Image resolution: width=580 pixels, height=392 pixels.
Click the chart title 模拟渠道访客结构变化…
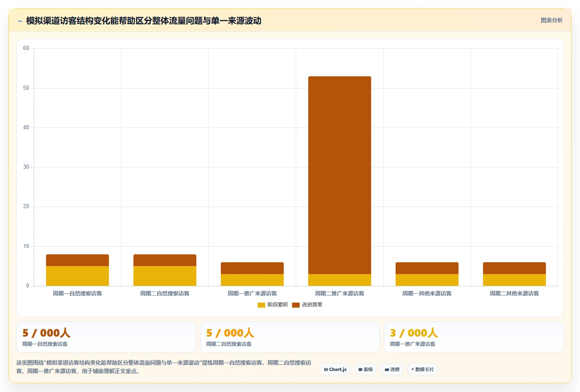[144, 21]
